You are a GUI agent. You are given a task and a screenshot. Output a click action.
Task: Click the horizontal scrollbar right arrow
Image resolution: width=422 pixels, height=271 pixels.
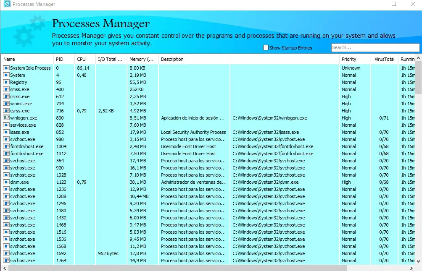click(x=411, y=268)
